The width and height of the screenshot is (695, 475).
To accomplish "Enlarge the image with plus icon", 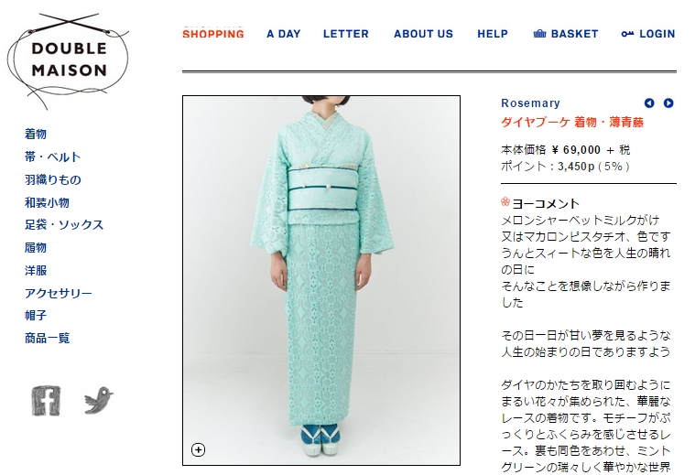I will (198, 449).
